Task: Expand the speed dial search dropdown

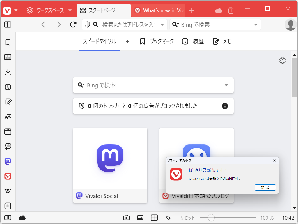Action: pos(226,85)
